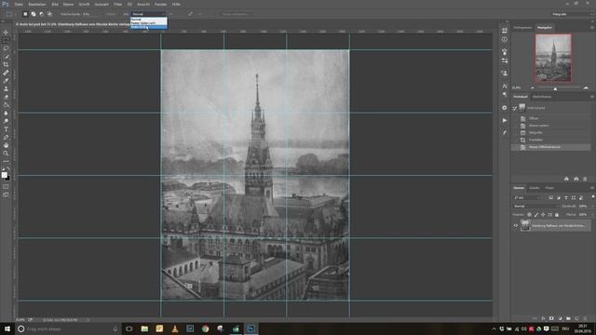Open the Windows Start menu
Image resolution: width=596 pixels, height=335 pixels.
[x=7, y=328]
